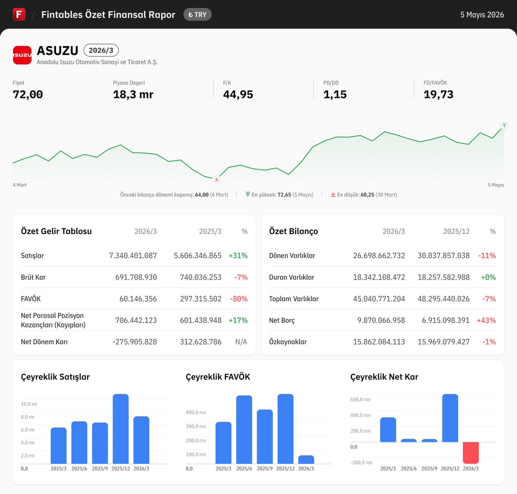Click the Önceki bilanço dönemi kapanış 64,00 text
This screenshot has width=517, height=494.
(x=174, y=195)
